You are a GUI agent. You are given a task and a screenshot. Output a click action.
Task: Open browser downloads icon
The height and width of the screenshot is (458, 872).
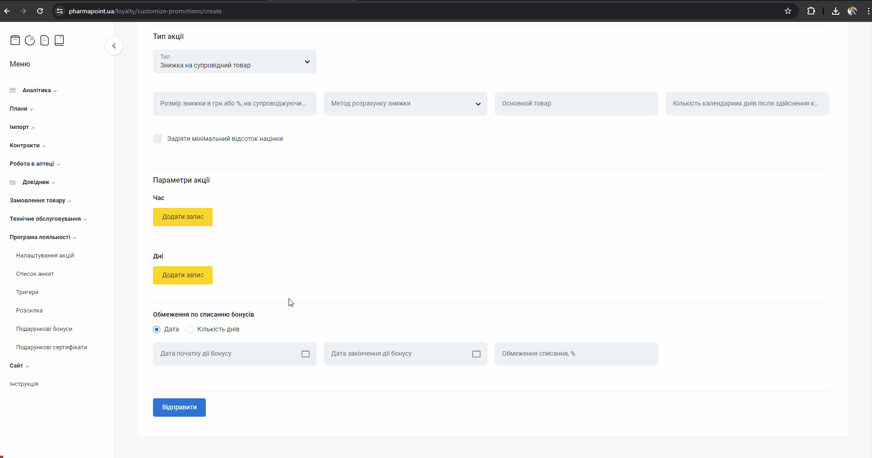click(x=836, y=11)
